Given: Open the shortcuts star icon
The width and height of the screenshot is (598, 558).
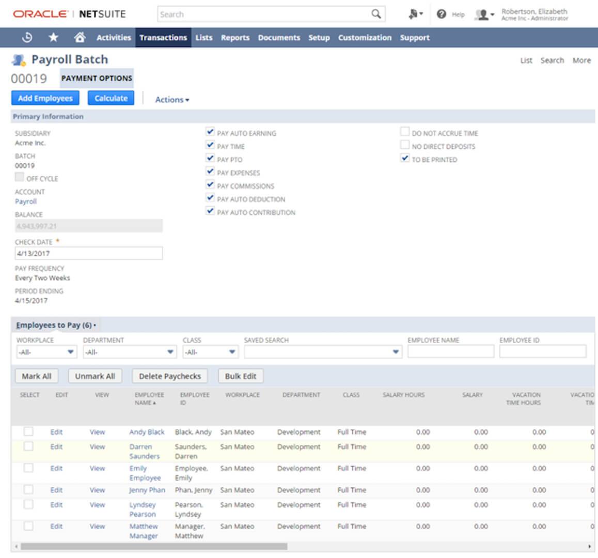Looking at the screenshot, I should (53, 37).
